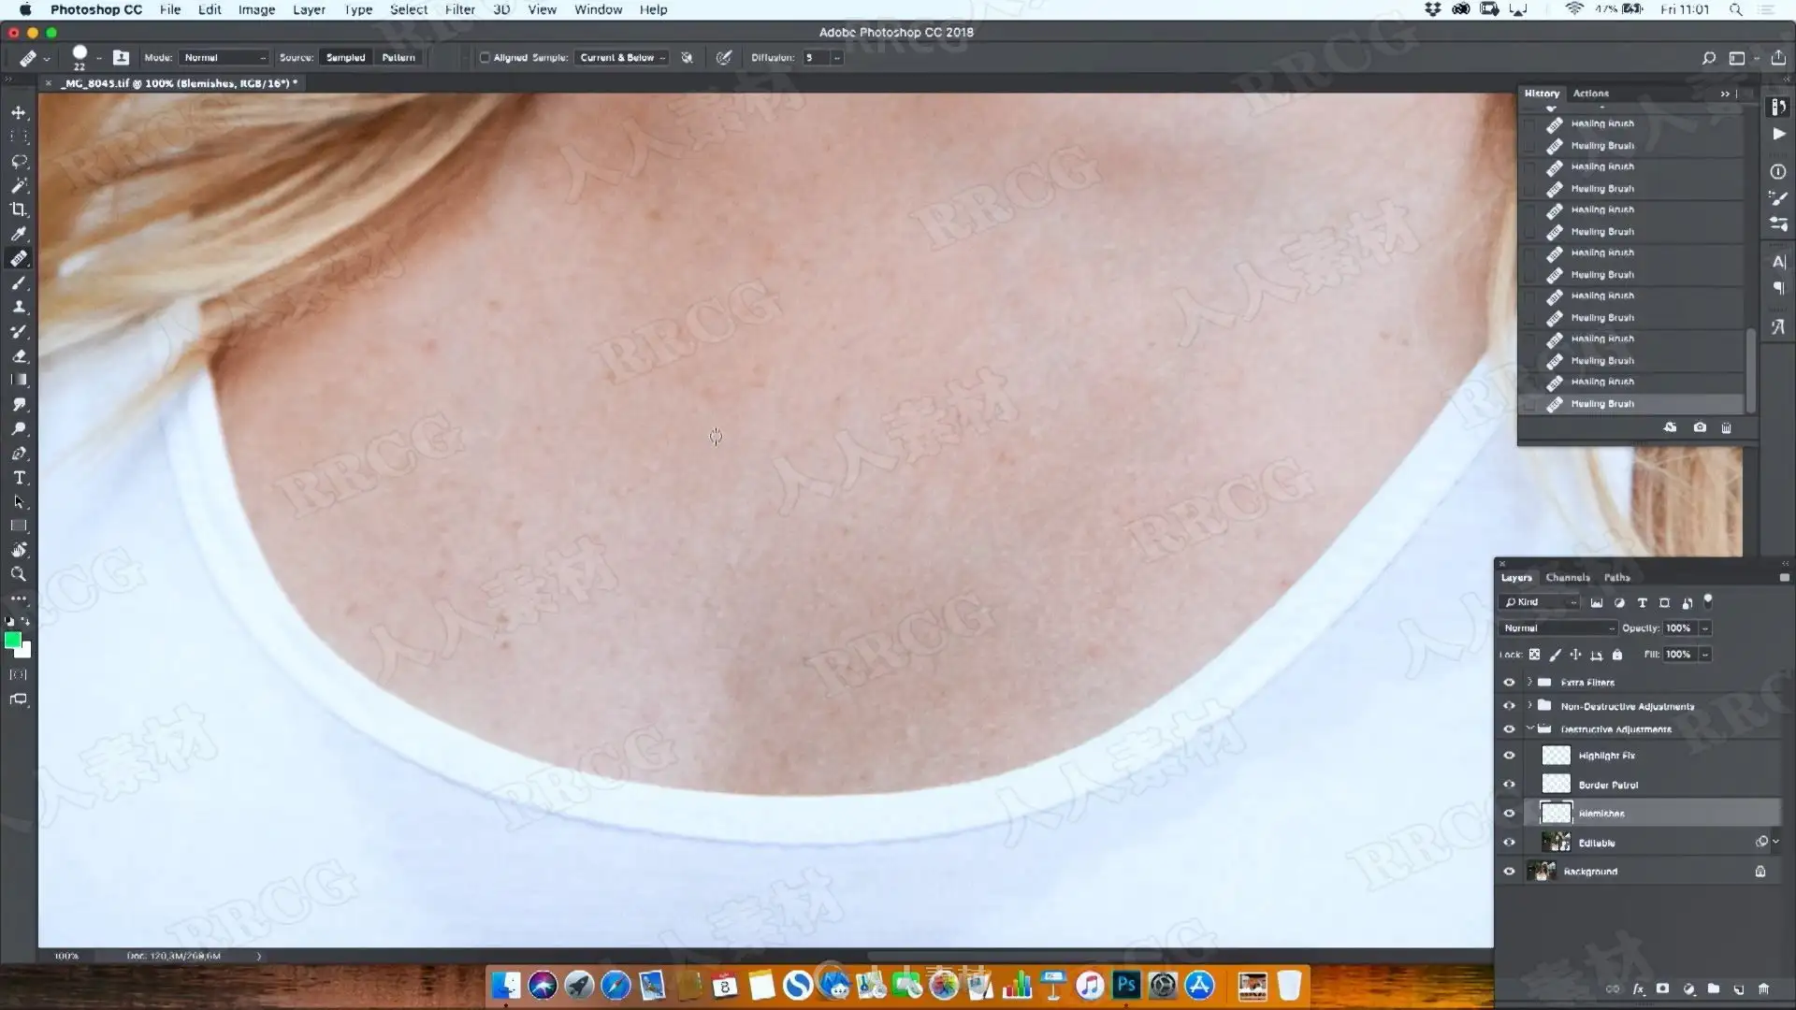Create new snapshot camera icon in History
This screenshot has width=1796, height=1010.
pos(1699,427)
